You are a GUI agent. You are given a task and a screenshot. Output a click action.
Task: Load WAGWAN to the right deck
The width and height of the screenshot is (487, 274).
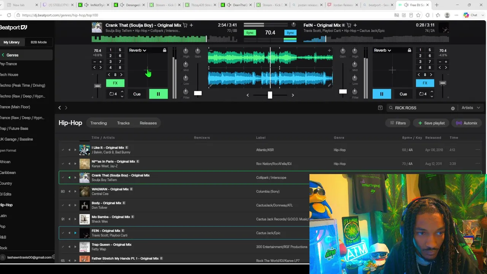coord(75,191)
